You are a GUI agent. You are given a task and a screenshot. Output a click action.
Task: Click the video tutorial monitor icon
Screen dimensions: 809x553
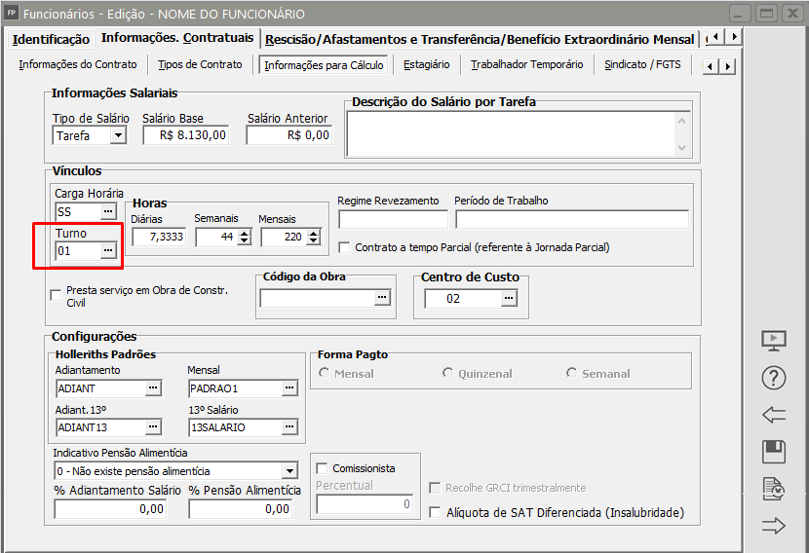(774, 341)
